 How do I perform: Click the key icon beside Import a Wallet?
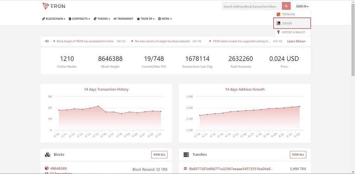click(278, 32)
